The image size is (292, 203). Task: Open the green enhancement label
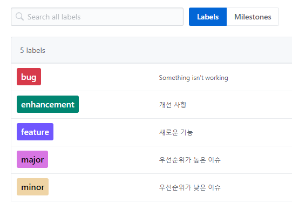pyautogui.click(x=47, y=104)
